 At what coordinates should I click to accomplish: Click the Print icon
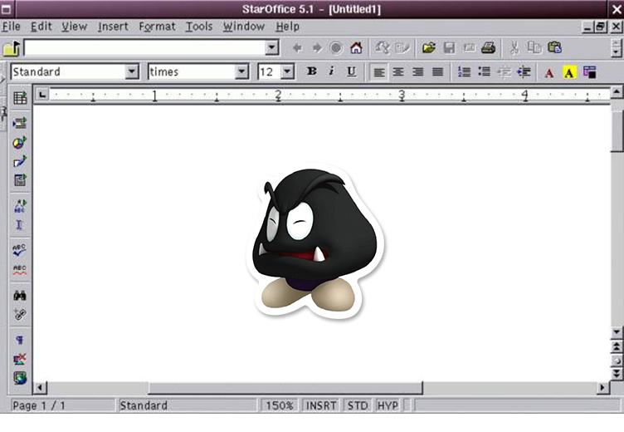[488, 48]
